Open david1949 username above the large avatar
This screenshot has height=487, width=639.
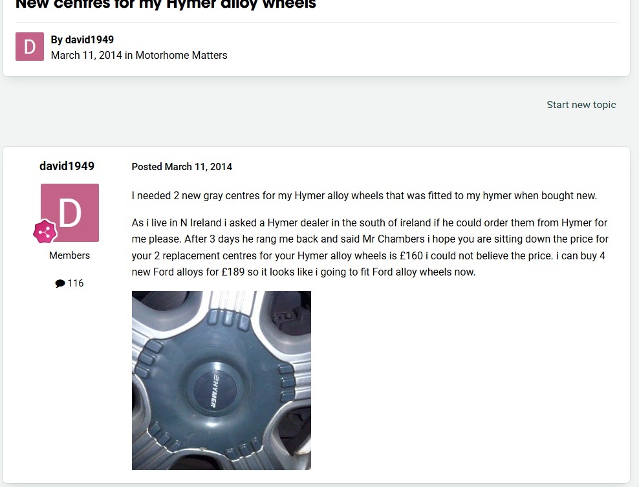[67, 166]
